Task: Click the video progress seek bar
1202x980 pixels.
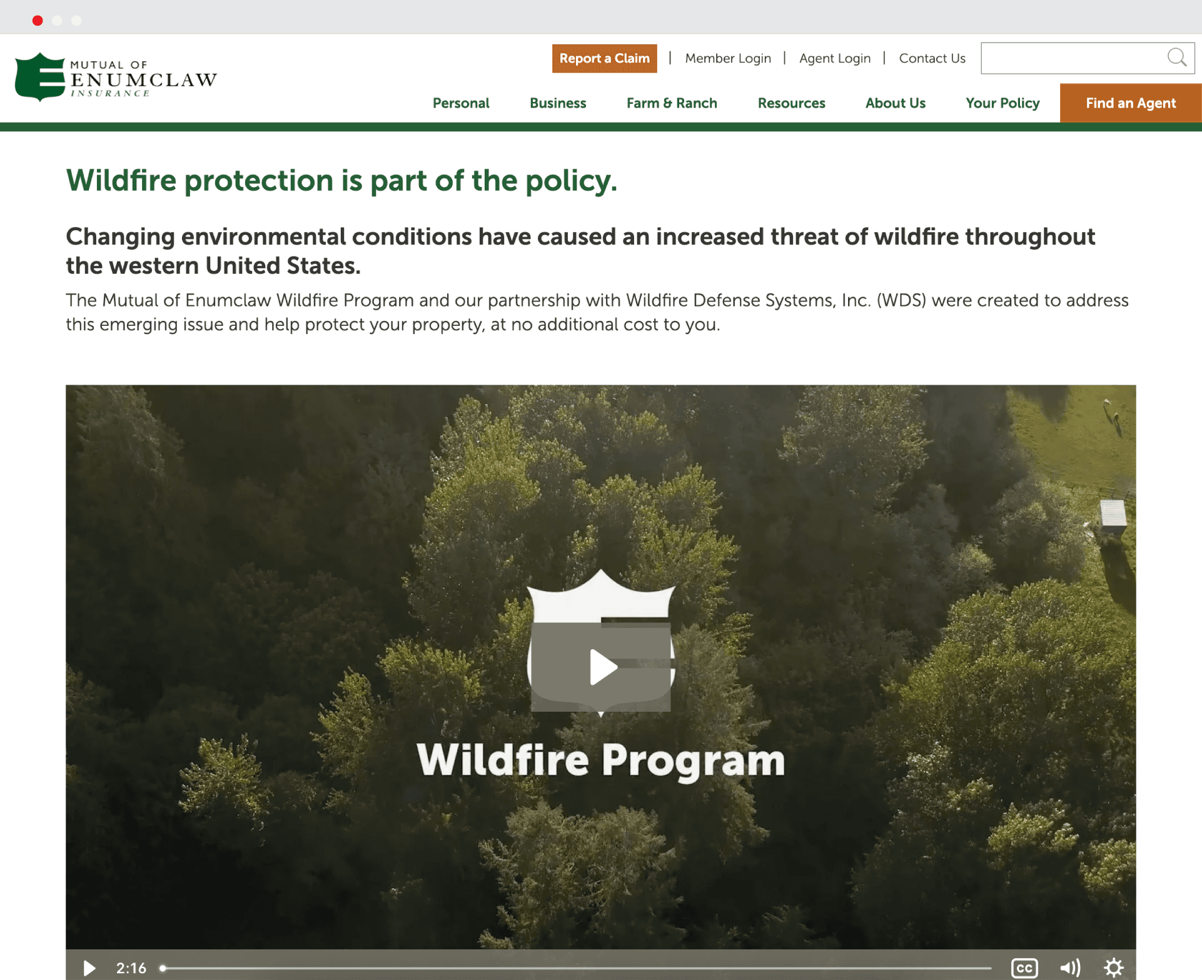Action: [x=575, y=967]
